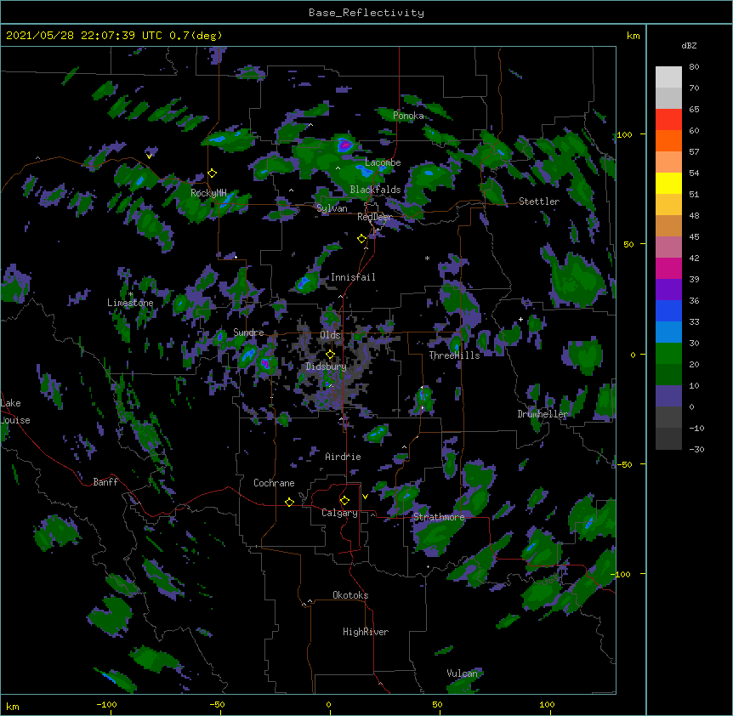This screenshot has width=733, height=716.
Task: Select the Limestone map label
Action: click(x=130, y=303)
